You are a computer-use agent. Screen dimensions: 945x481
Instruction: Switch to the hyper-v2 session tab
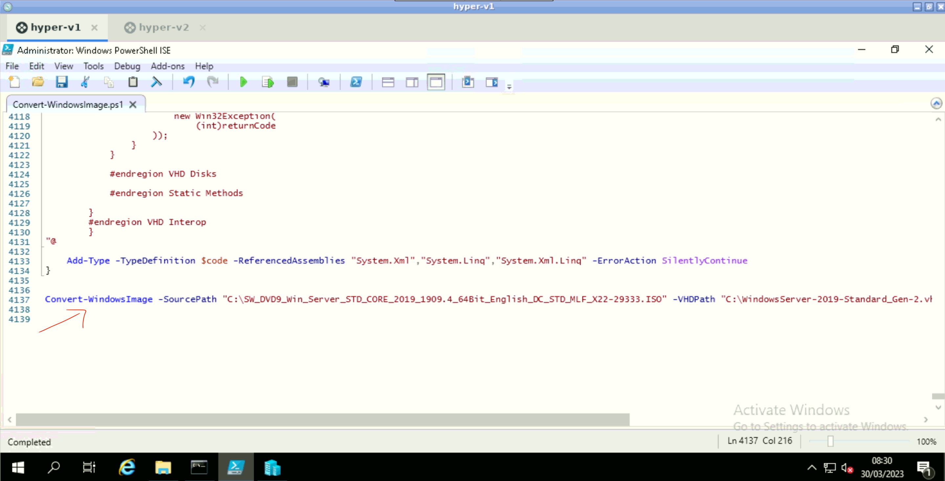pyautogui.click(x=164, y=28)
